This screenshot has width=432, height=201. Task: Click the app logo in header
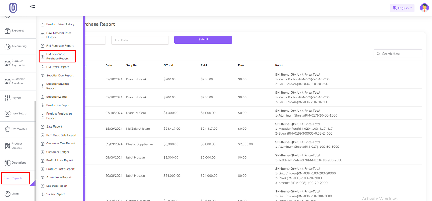point(13,8)
